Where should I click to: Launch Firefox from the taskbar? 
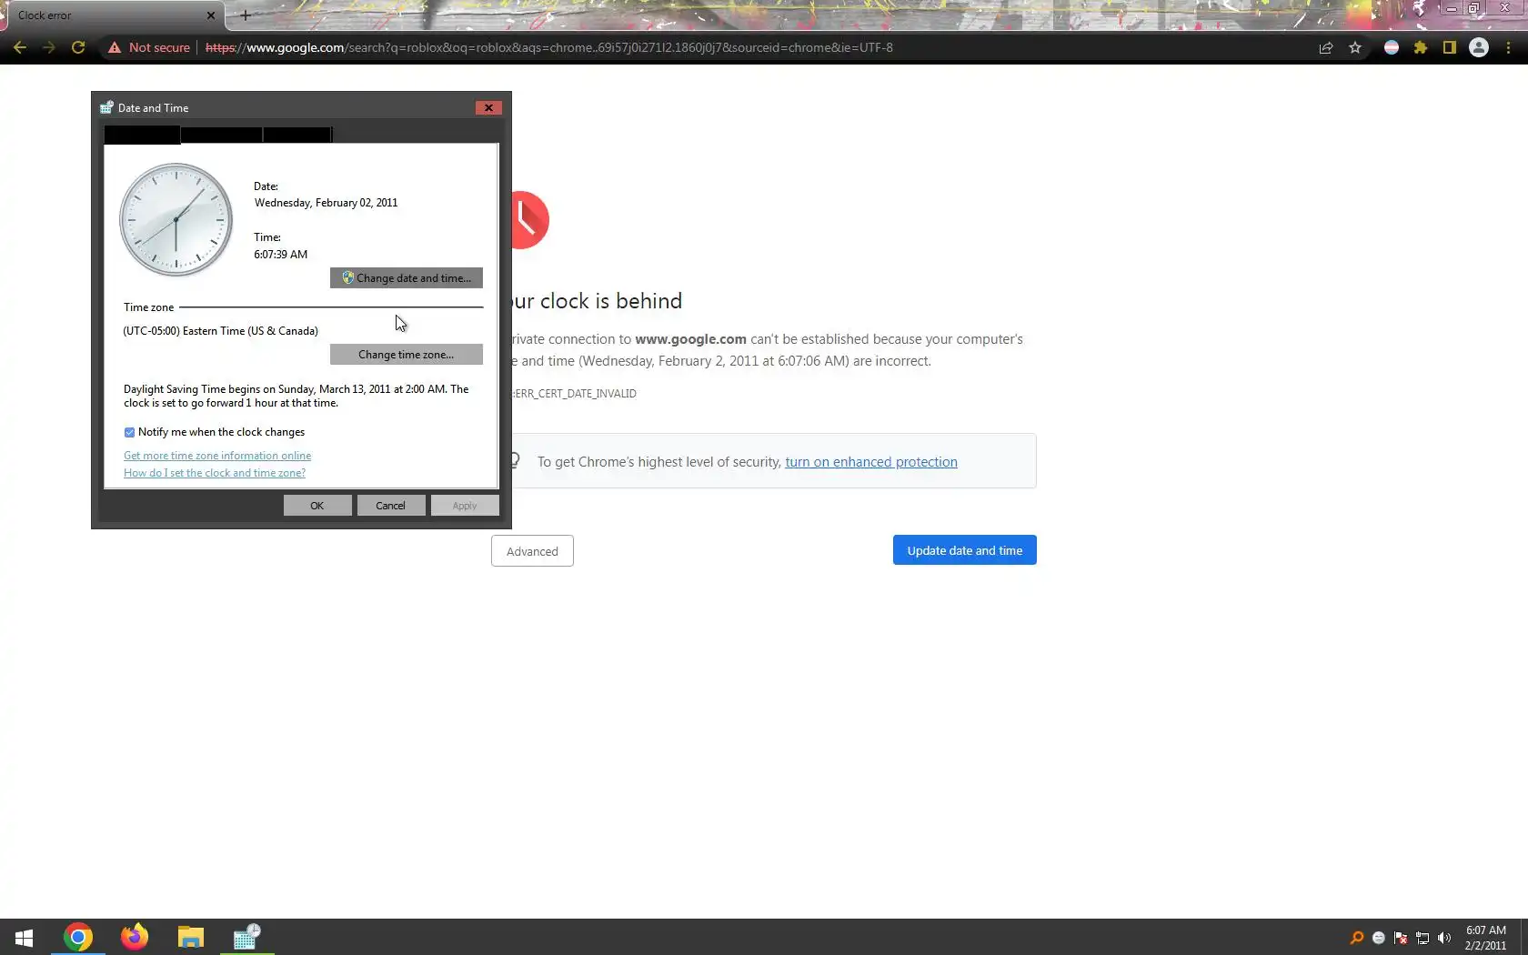135,937
